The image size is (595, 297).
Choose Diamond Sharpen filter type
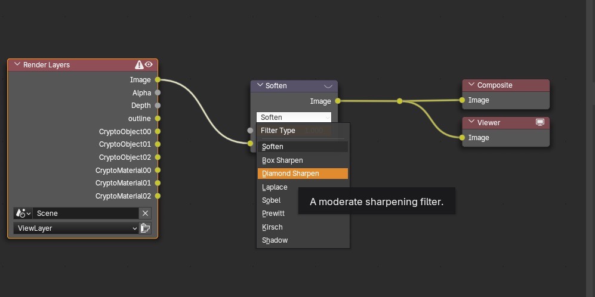click(x=303, y=174)
